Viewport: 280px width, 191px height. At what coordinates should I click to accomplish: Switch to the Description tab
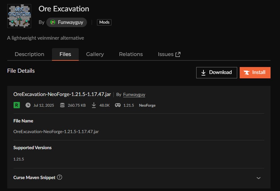coord(29,54)
